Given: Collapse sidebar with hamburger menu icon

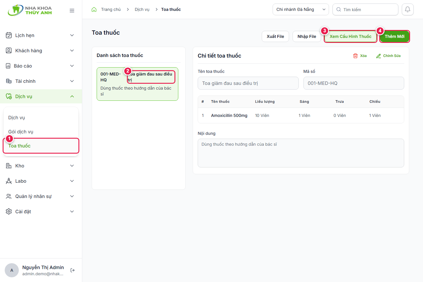Looking at the screenshot, I should pos(72,11).
